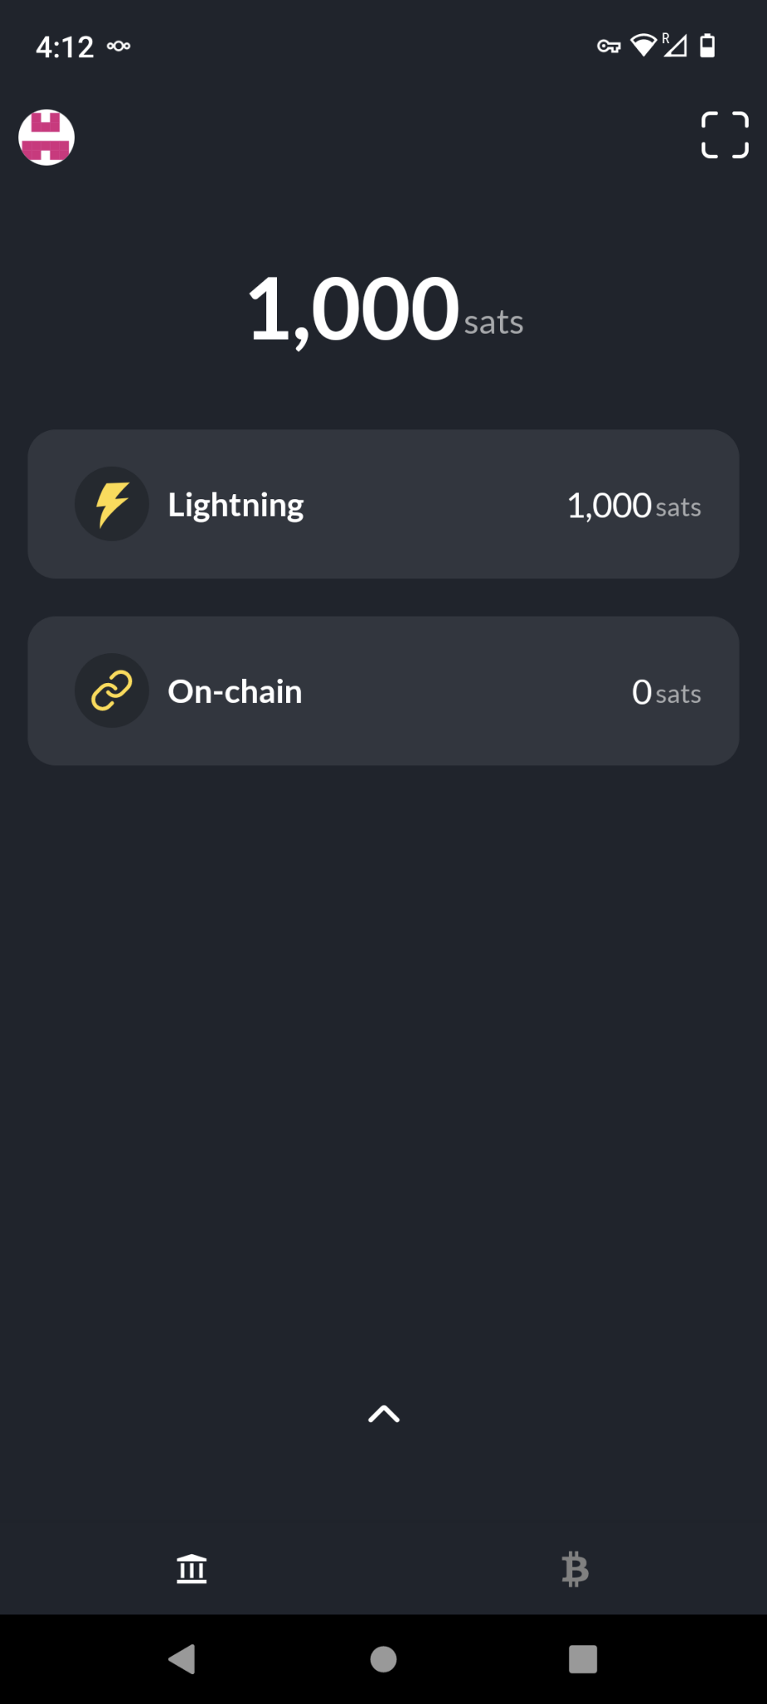Toggle units on the total 1,000 sats balance

coord(384,311)
